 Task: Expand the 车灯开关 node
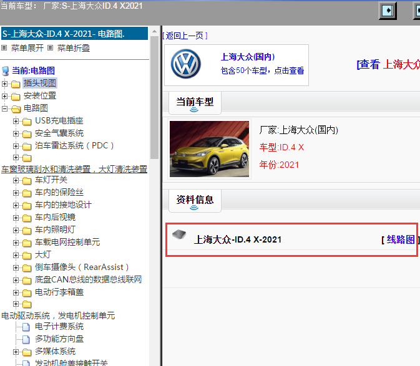click(x=16, y=181)
